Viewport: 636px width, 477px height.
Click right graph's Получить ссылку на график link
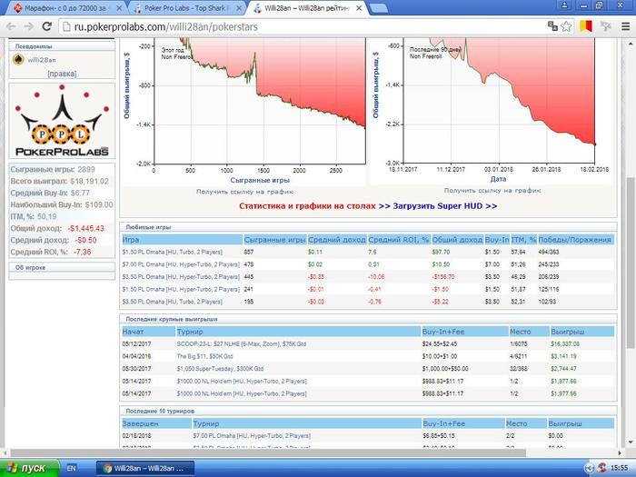(492, 190)
